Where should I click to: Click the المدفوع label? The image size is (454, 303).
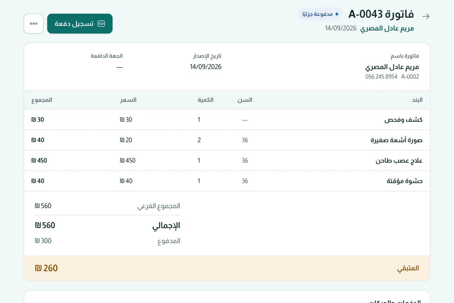[169, 241]
